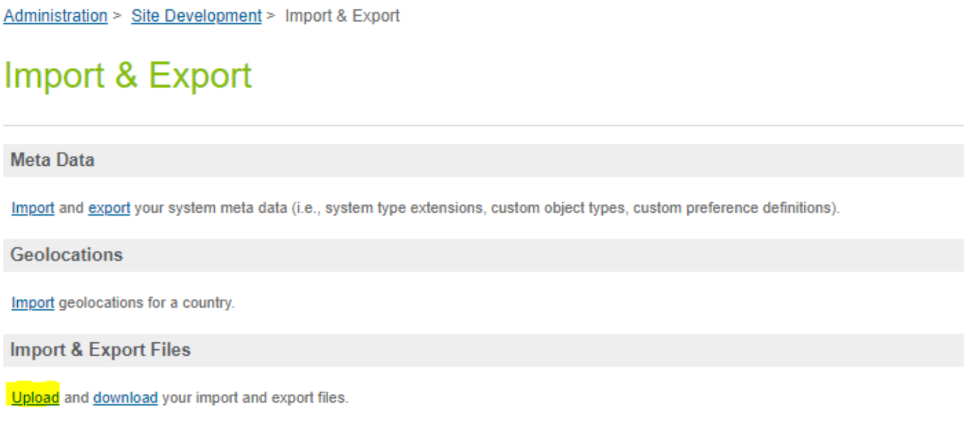Image resolution: width=969 pixels, height=423 pixels.
Task: Select the Meta Data section header
Action: coord(52,159)
